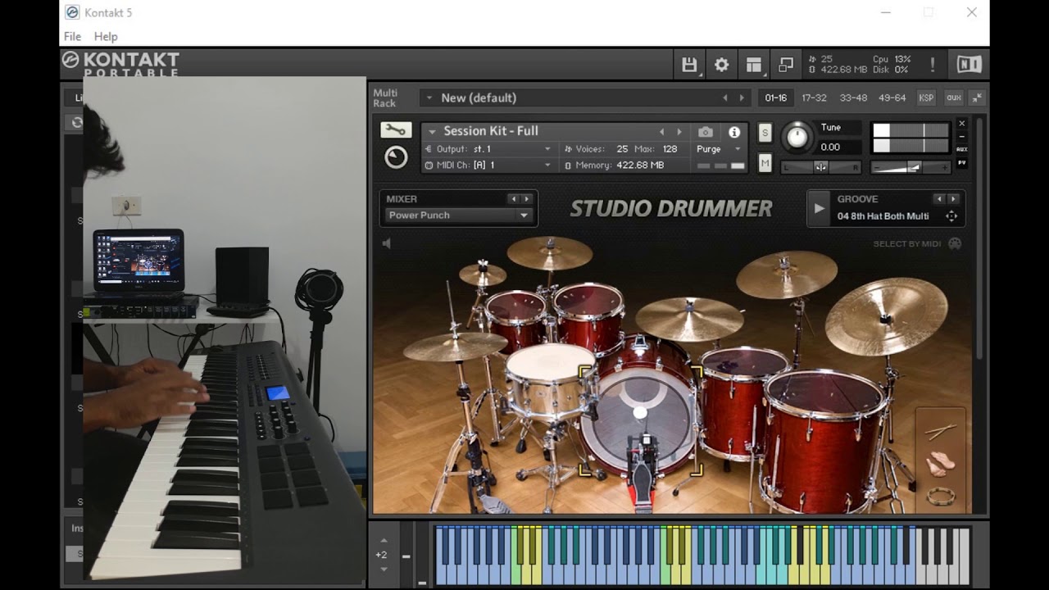Click the Max voices 128 field
Image resolution: width=1049 pixels, height=590 pixels.
[x=670, y=149]
